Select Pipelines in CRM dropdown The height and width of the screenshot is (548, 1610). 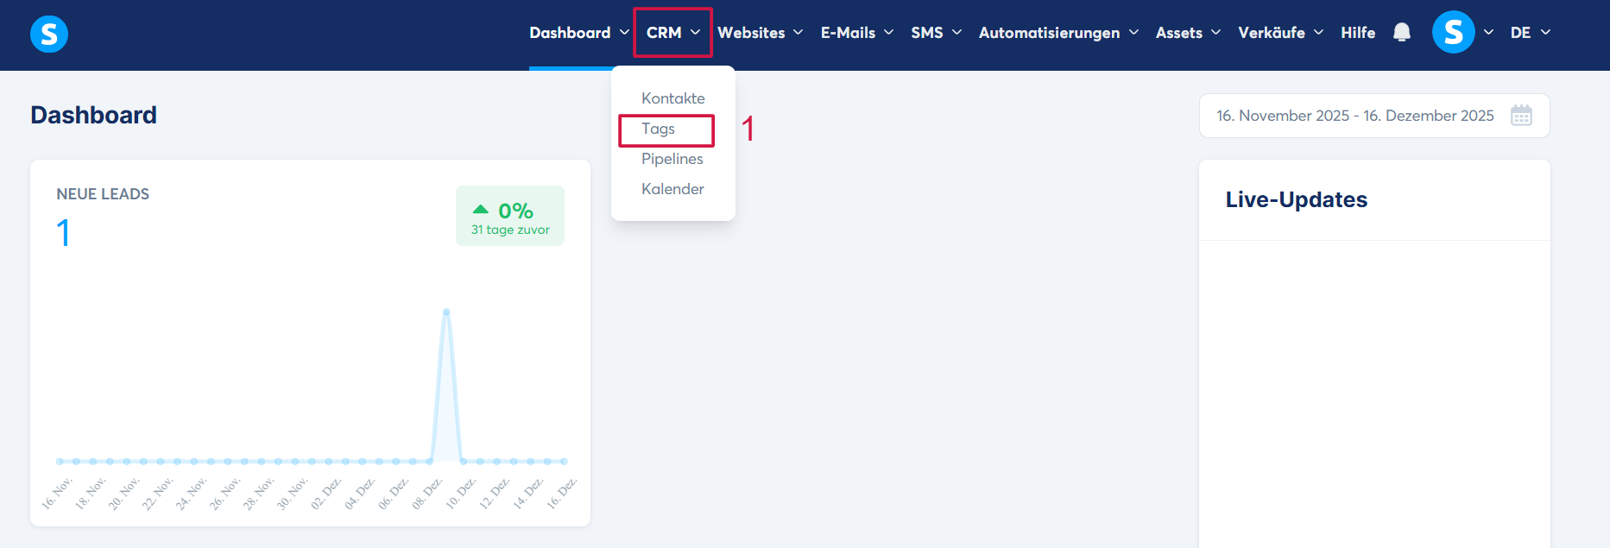pos(672,159)
